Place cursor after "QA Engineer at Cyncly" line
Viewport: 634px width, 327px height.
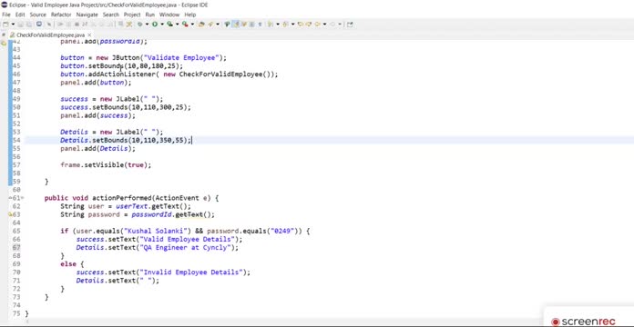(x=239, y=248)
